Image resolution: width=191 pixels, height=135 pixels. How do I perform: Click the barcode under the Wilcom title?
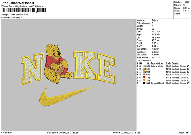[x=24, y=10]
